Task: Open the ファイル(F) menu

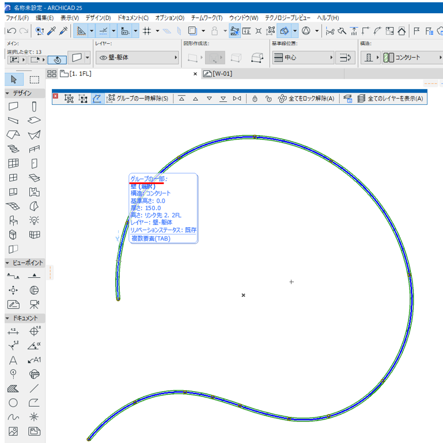Action: [17, 18]
